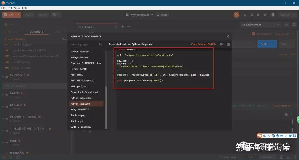
Task: Open the File menu
Action: (3, 8)
